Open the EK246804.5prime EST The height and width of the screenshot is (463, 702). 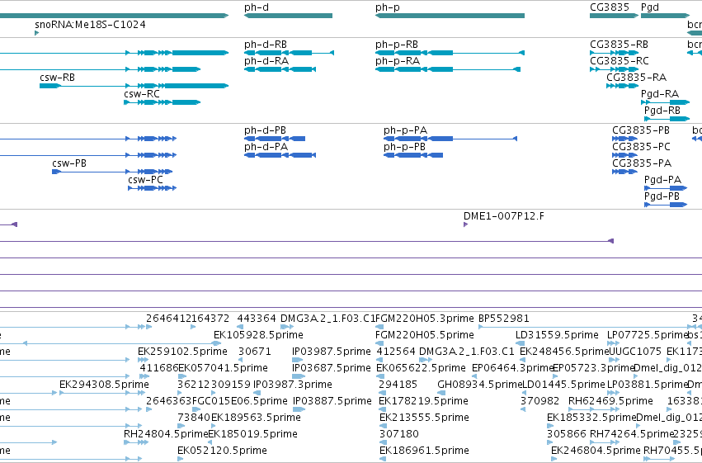pyautogui.click(x=554, y=459)
